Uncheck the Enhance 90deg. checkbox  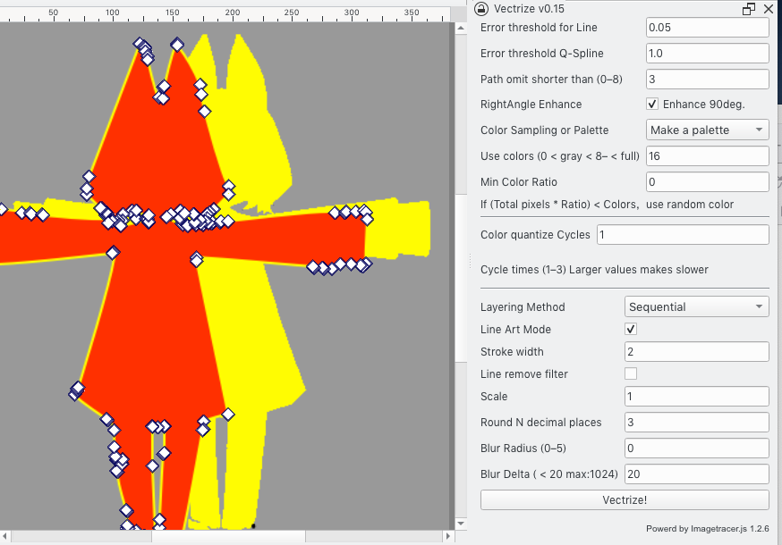coord(652,105)
